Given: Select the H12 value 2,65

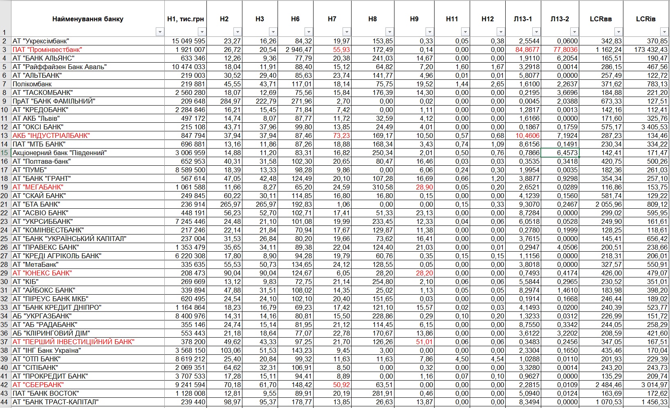Looking at the screenshot, I should 488,84.
